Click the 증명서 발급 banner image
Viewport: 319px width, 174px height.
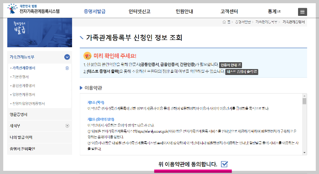40,32
